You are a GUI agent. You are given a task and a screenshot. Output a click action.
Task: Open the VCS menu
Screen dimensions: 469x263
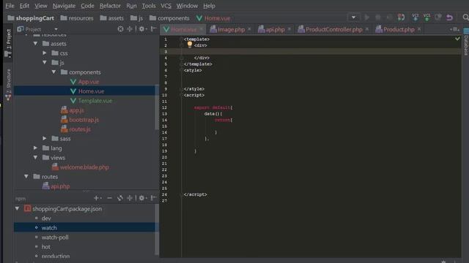[x=166, y=6]
